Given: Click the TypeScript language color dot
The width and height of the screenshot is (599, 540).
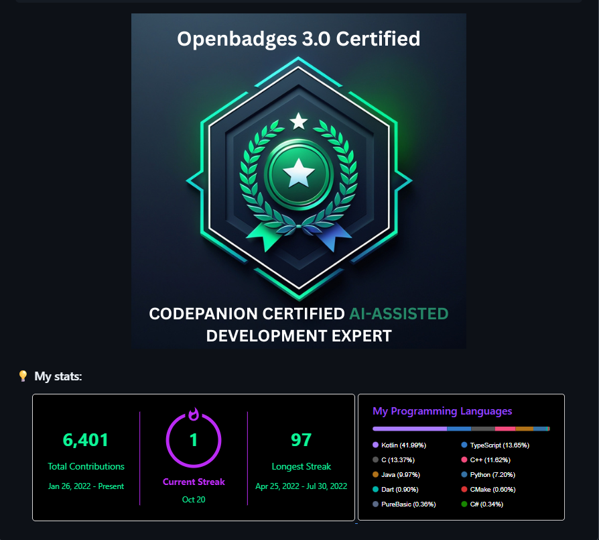Looking at the screenshot, I should (x=464, y=445).
